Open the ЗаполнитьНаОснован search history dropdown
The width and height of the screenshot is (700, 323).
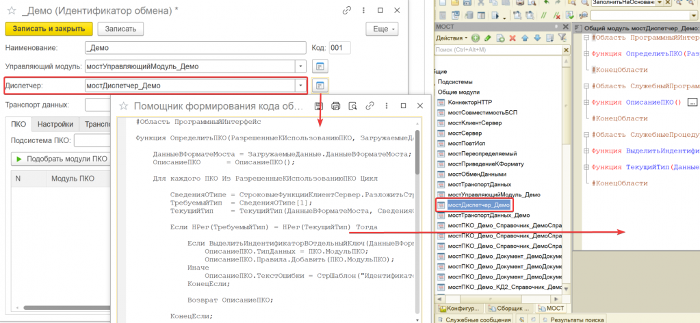pyautogui.click(x=660, y=3)
